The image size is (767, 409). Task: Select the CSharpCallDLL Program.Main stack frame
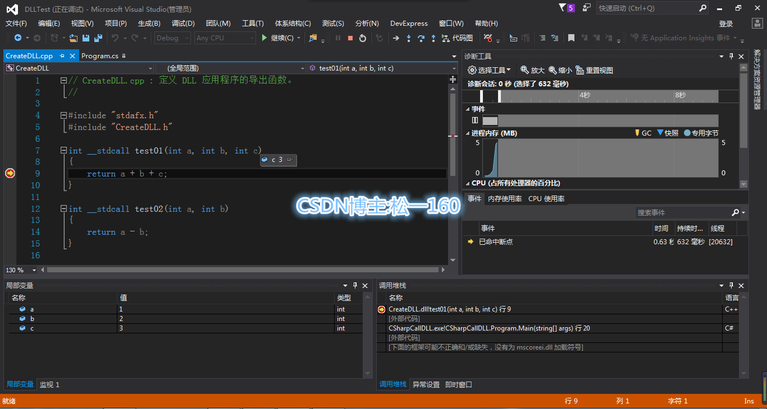tap(550, 328)
